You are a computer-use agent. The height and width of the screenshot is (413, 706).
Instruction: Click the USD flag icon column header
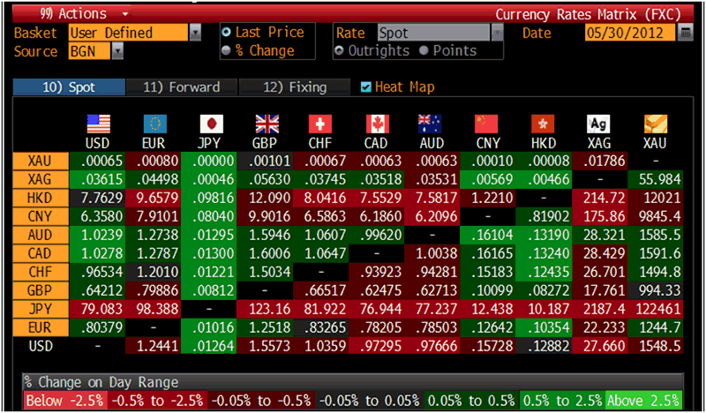point(97,124)
